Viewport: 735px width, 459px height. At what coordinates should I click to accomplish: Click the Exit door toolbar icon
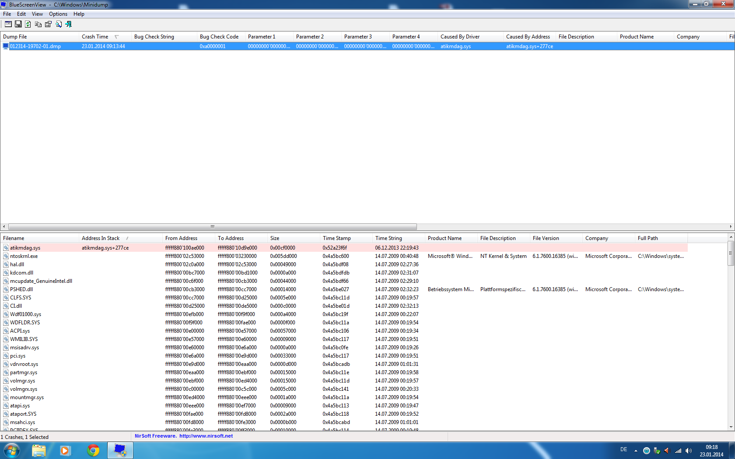coord(68,24)
